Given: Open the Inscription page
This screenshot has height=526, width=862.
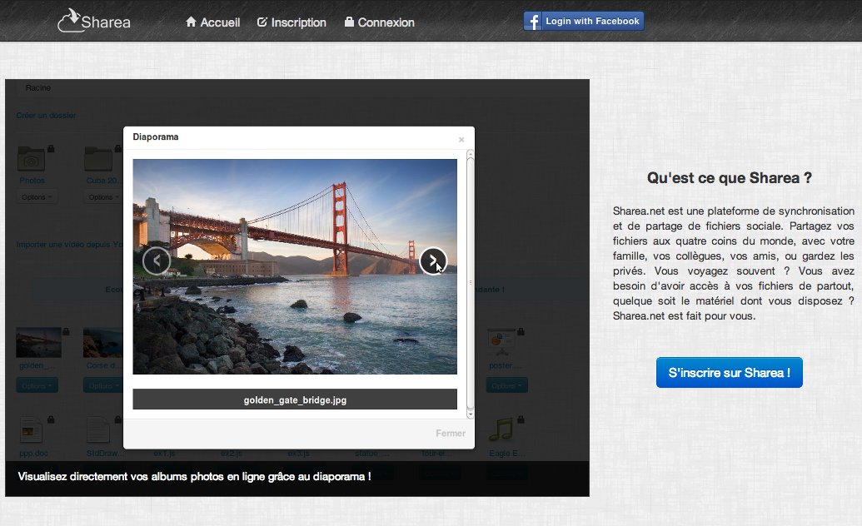Looking at the screenshot, I should tap(291, 22).
